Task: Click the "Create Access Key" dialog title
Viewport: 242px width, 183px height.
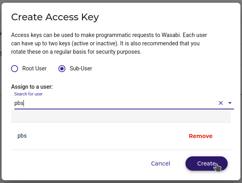Action: 55,17
